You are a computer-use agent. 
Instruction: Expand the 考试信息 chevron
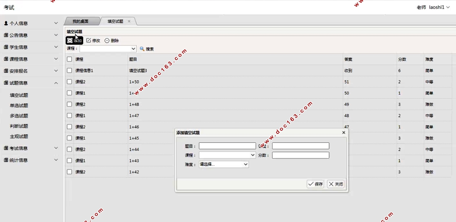click(56, 148)
